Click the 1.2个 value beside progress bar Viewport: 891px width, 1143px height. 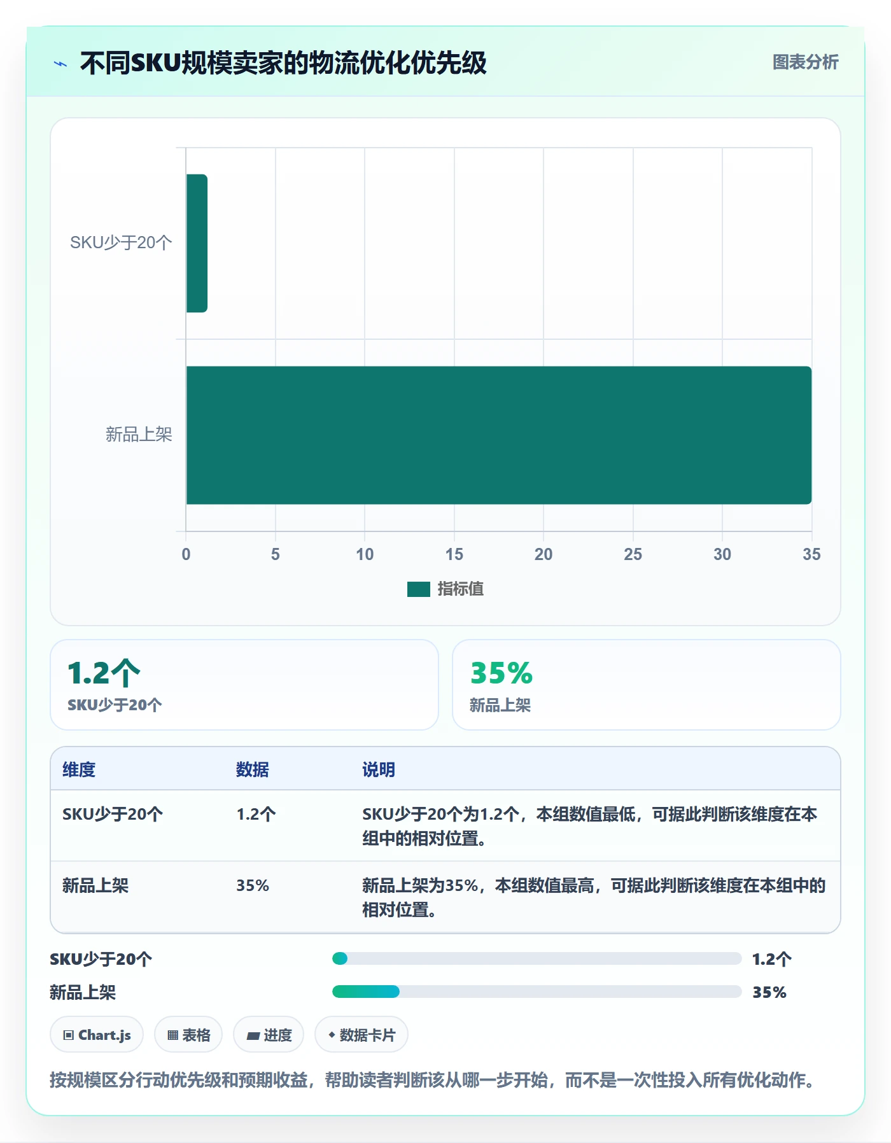(x=771, y=959)
